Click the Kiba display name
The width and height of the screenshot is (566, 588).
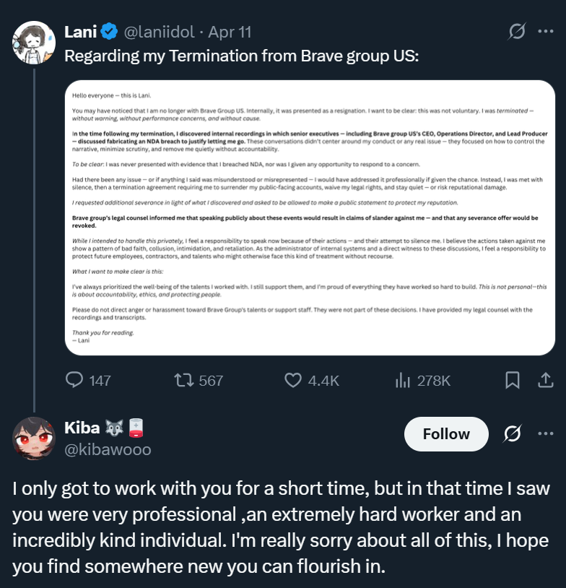click(x=82, y=428)
